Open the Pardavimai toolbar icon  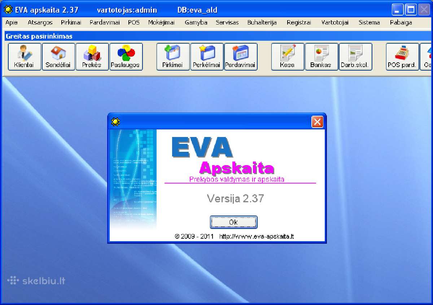click(241, 57)
